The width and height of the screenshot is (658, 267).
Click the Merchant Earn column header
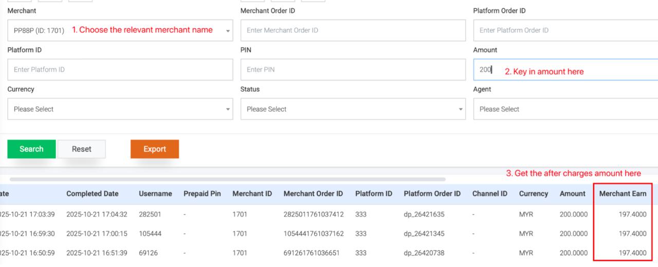623,194
